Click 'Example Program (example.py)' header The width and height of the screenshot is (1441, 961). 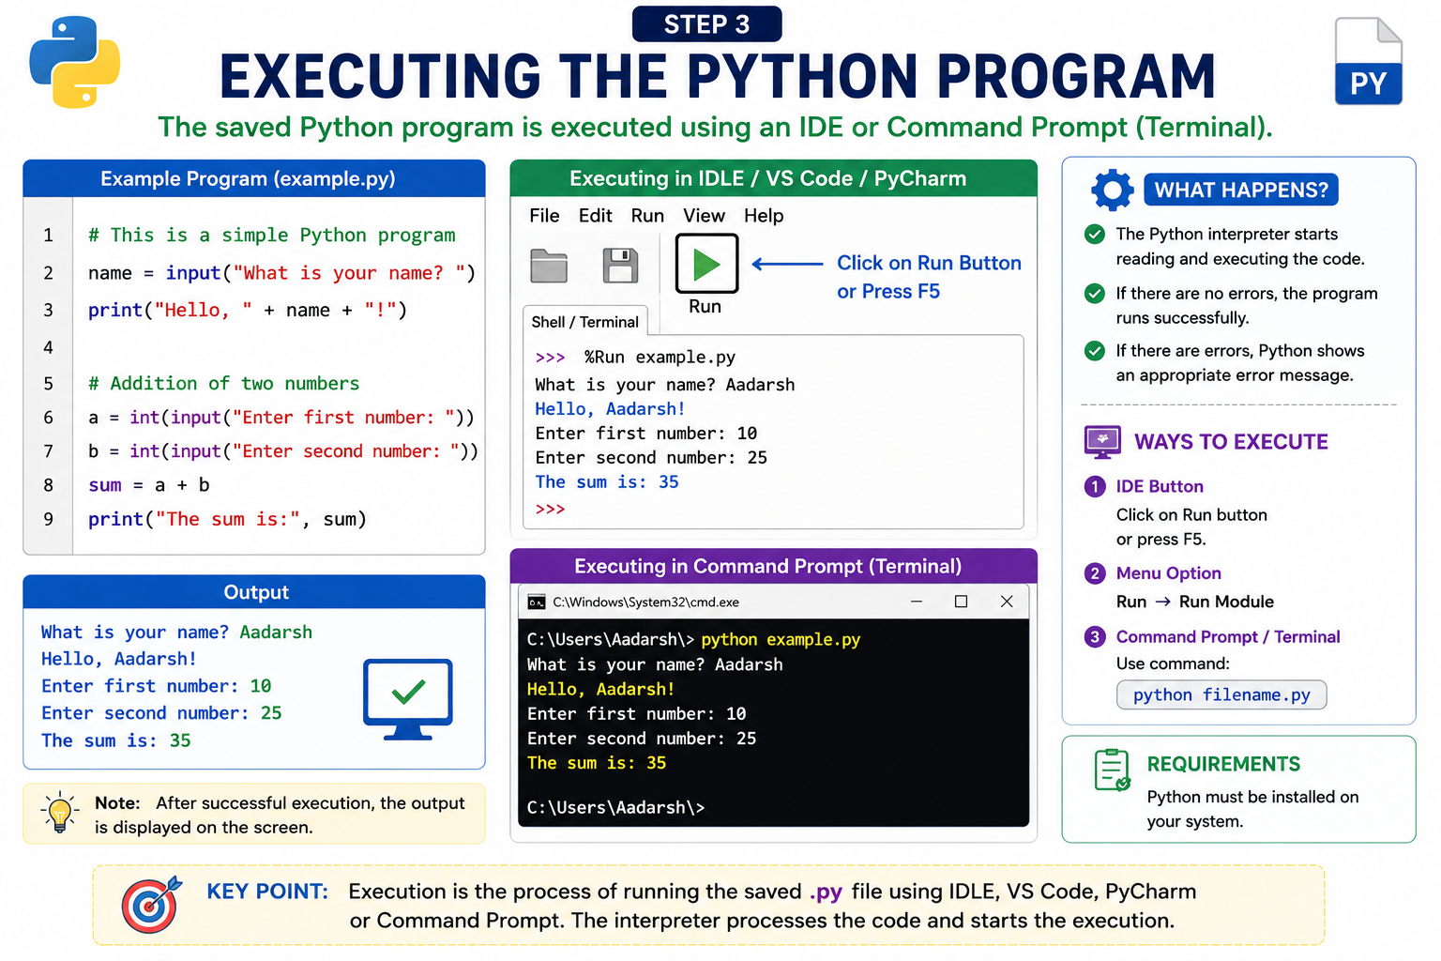pos(254,178)
